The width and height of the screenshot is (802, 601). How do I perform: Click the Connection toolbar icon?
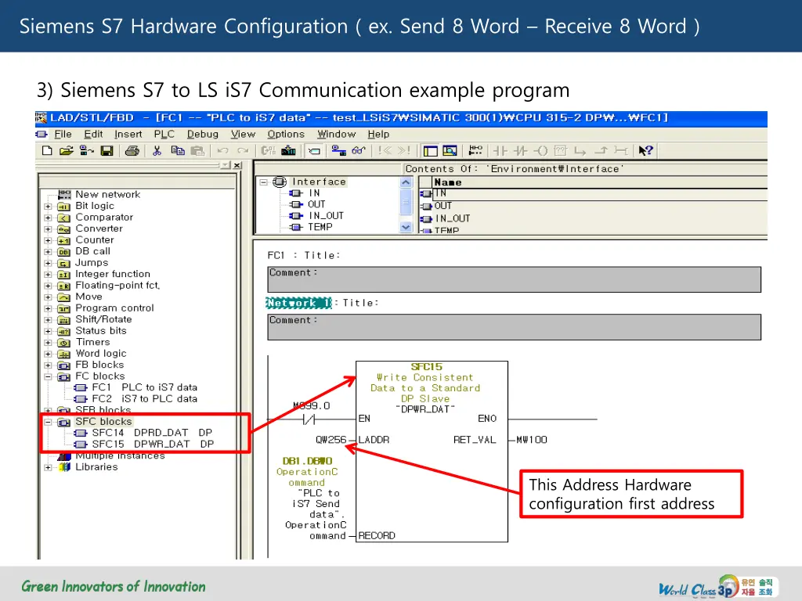(x=621, y=151)
